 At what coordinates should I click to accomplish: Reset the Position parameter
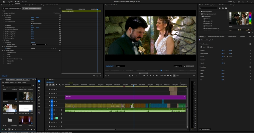(x=60, y=17)
